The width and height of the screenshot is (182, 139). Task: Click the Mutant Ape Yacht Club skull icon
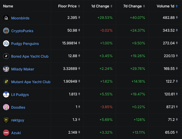6,82
